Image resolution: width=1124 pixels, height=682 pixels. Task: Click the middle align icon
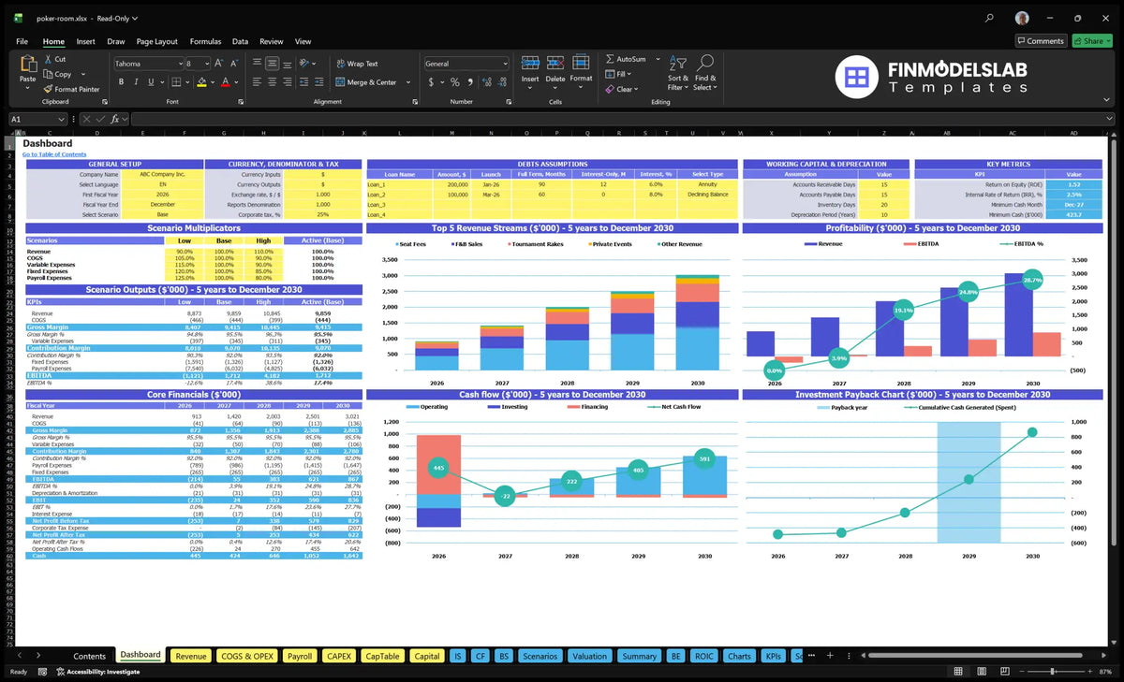(273, 64)
